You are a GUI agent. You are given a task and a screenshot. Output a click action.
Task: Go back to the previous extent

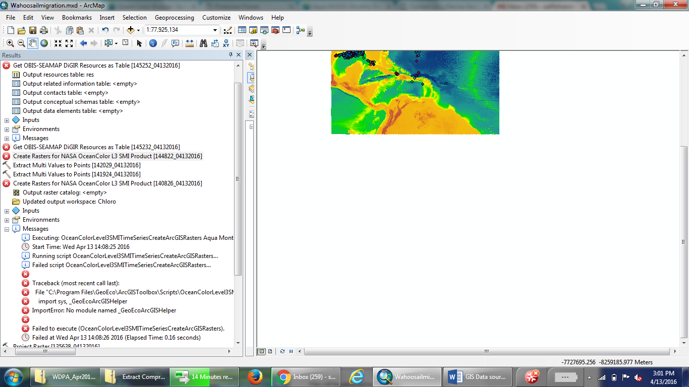click(83, 43)
